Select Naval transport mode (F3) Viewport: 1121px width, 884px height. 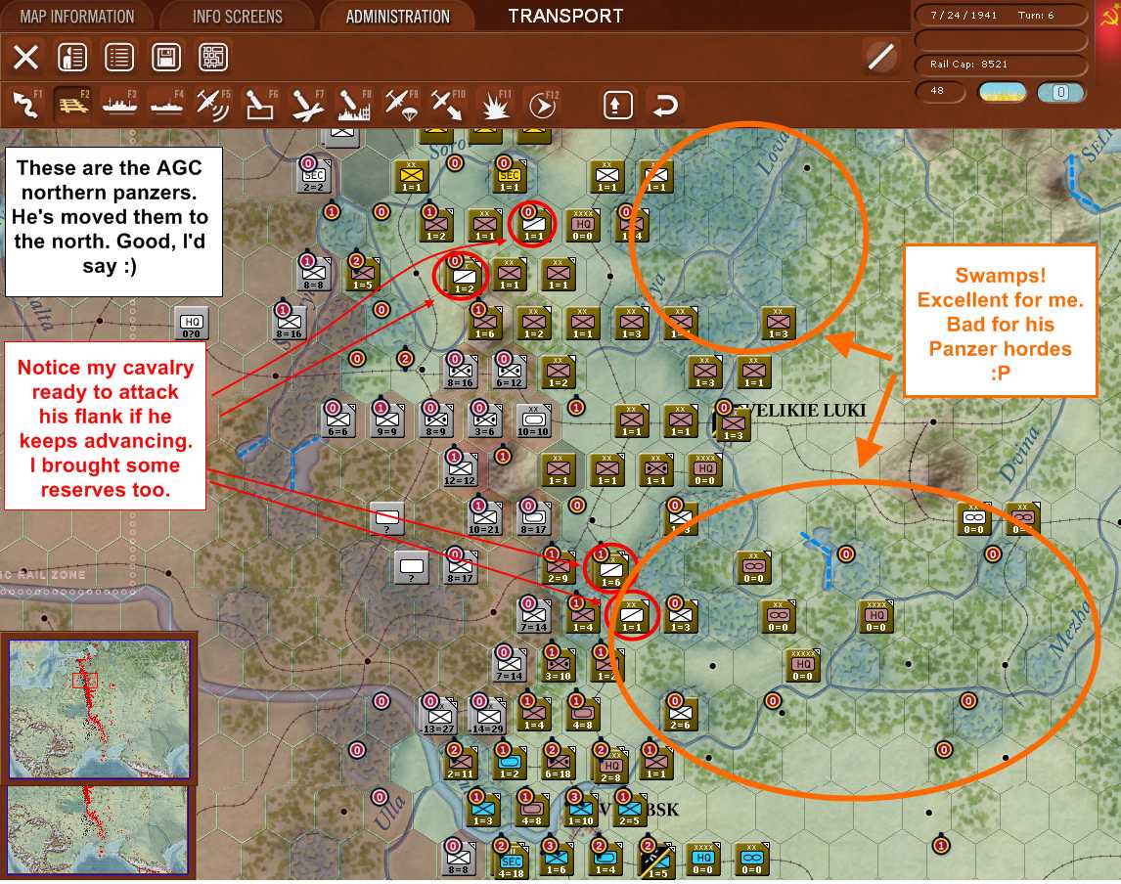[119, 105]
